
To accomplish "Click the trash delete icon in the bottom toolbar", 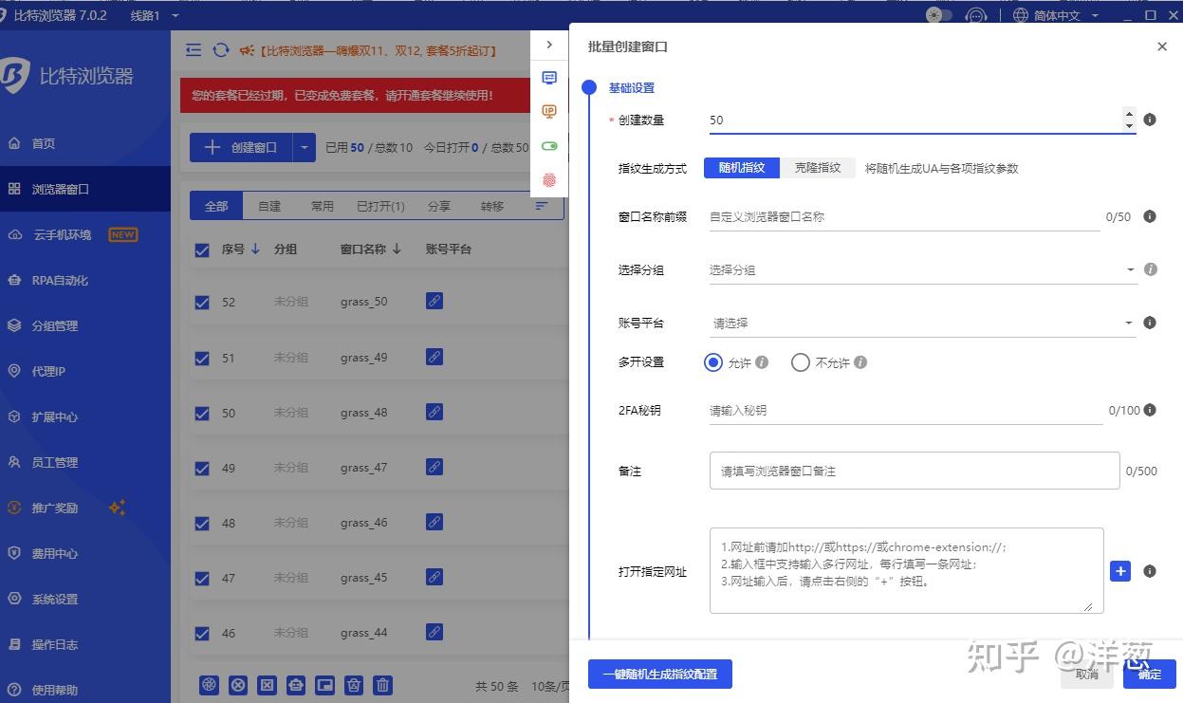I will (382, 684).
